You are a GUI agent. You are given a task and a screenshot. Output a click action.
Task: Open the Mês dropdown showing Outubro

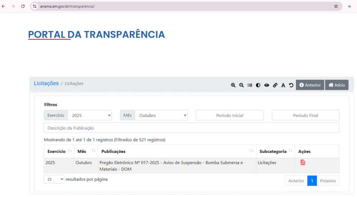coord(161,115)
